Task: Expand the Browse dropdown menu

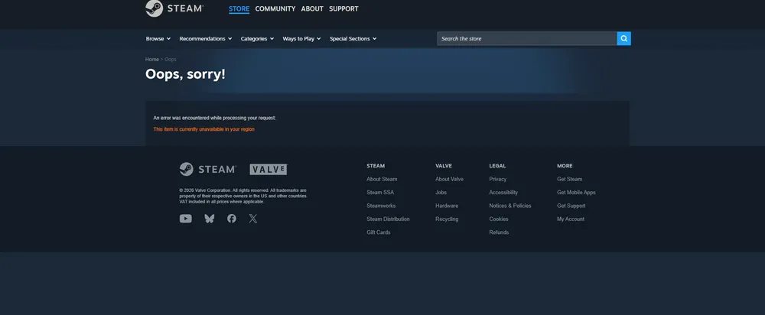Action: 158,38
